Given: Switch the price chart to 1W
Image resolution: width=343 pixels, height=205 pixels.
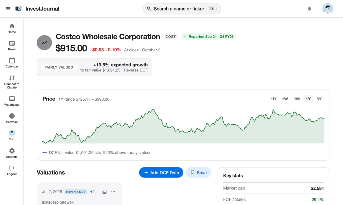Looking at the screenshot, I should click(x=285, y=99).
